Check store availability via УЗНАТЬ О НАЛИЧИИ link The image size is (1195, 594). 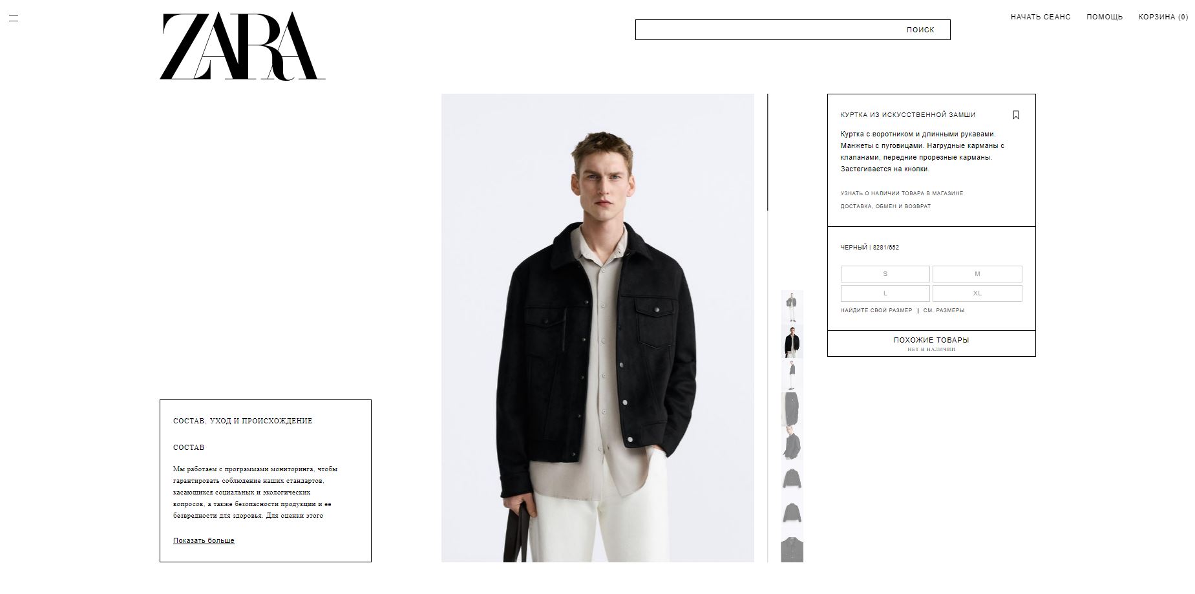pos(902,193)
